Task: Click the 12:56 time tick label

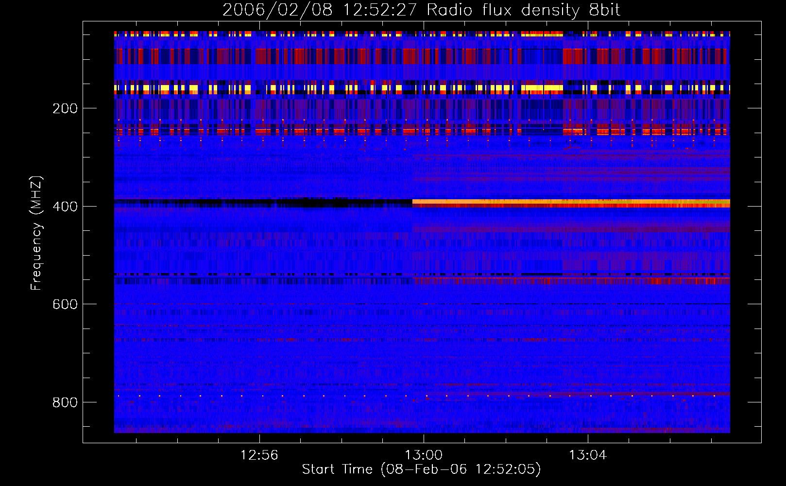Action: (x=259, y=455)
